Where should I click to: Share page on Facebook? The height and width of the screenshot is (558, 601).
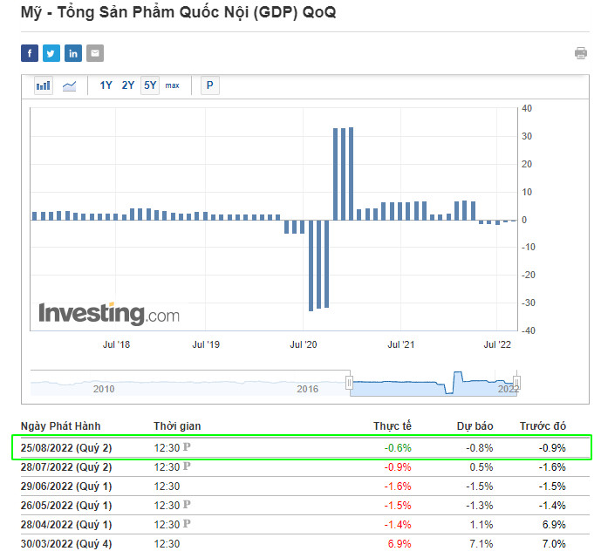(x=30, y=53)
